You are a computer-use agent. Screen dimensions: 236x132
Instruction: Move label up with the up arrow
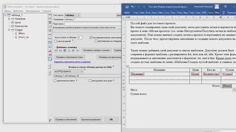point(49,66)
